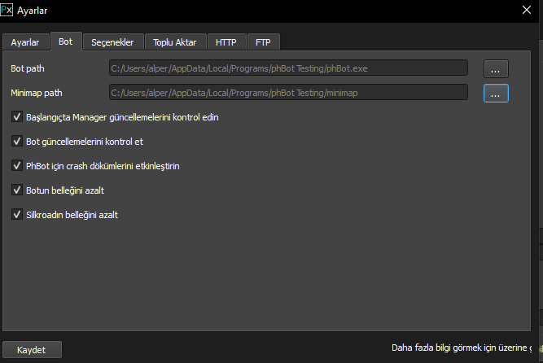Toggle Botun belleğini azalt checkbox
The width and height of the screenshot is (543, 363).
click(18, 190)
